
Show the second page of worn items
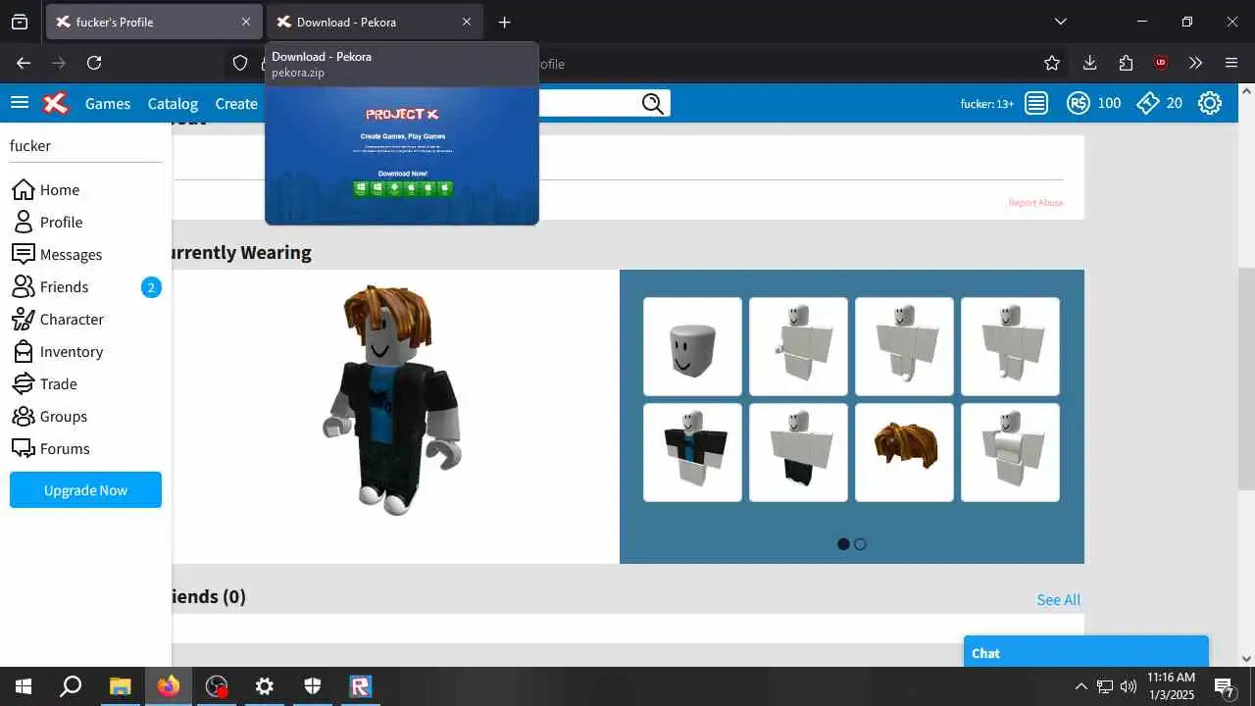point(860,544)
